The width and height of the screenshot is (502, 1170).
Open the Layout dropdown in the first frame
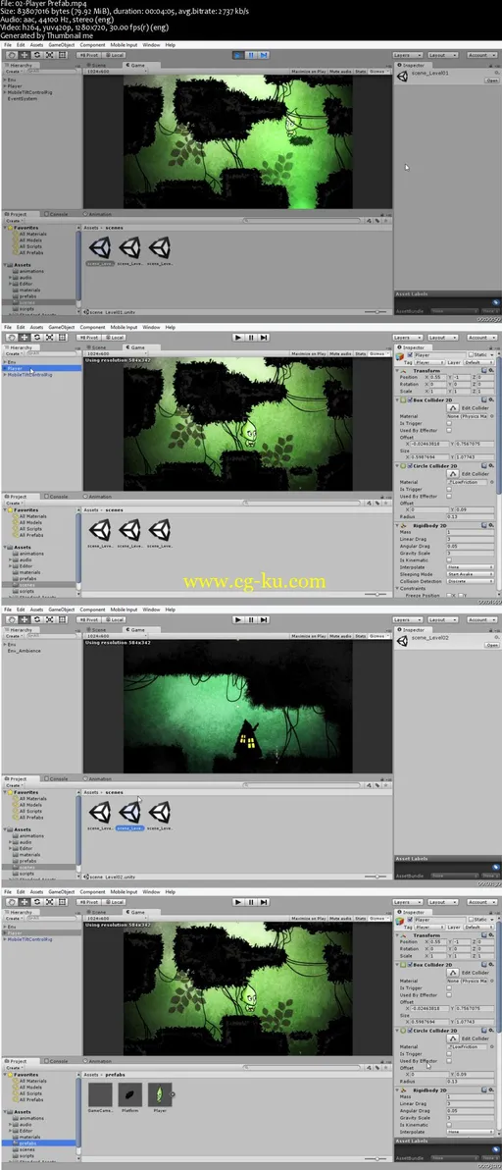tap(441, 55)
